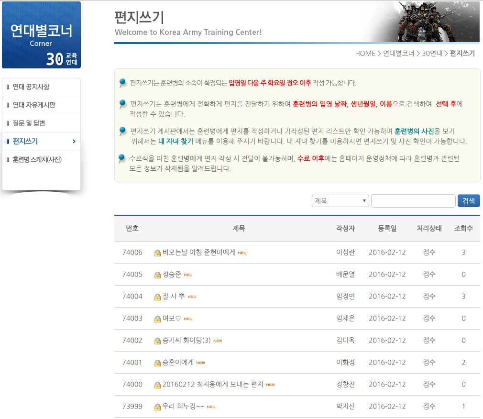Click post number 73999

point(132,407)
